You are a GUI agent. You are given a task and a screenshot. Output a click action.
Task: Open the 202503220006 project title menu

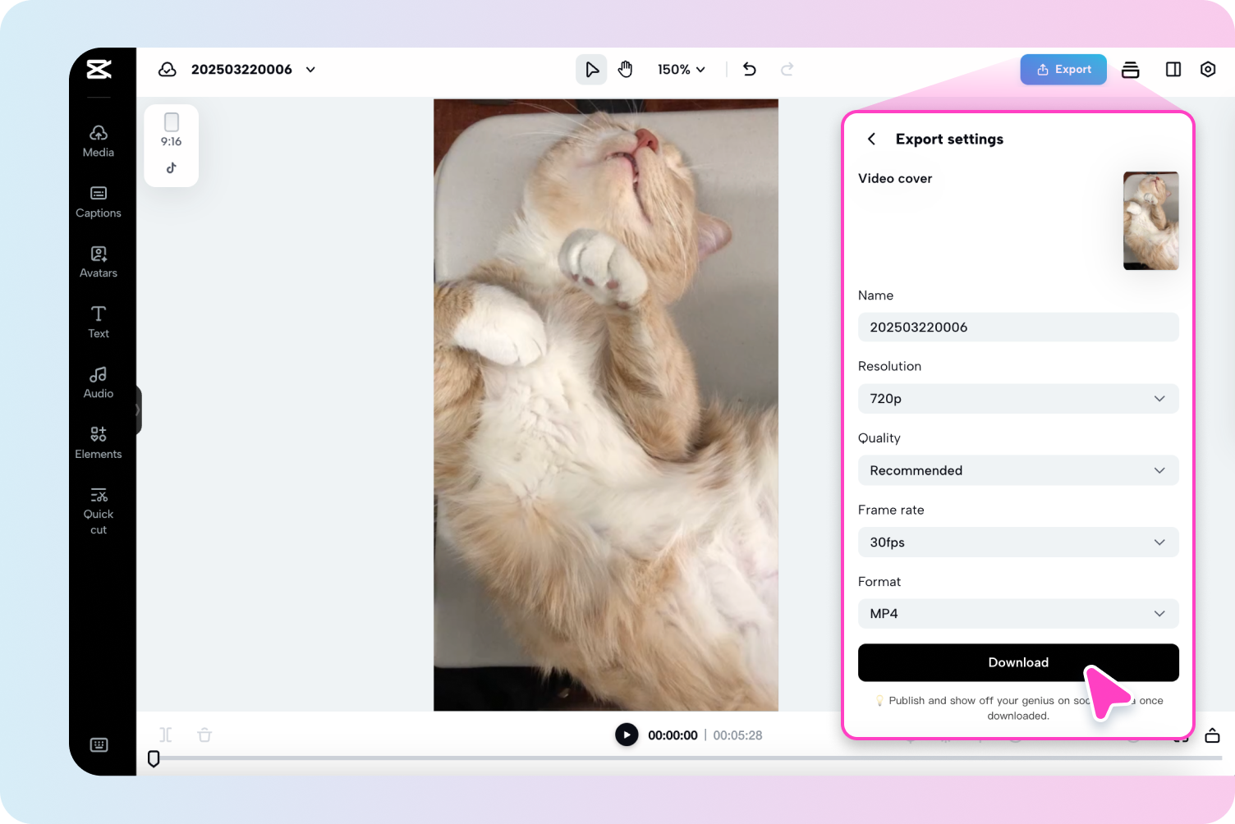coord(310,69)
